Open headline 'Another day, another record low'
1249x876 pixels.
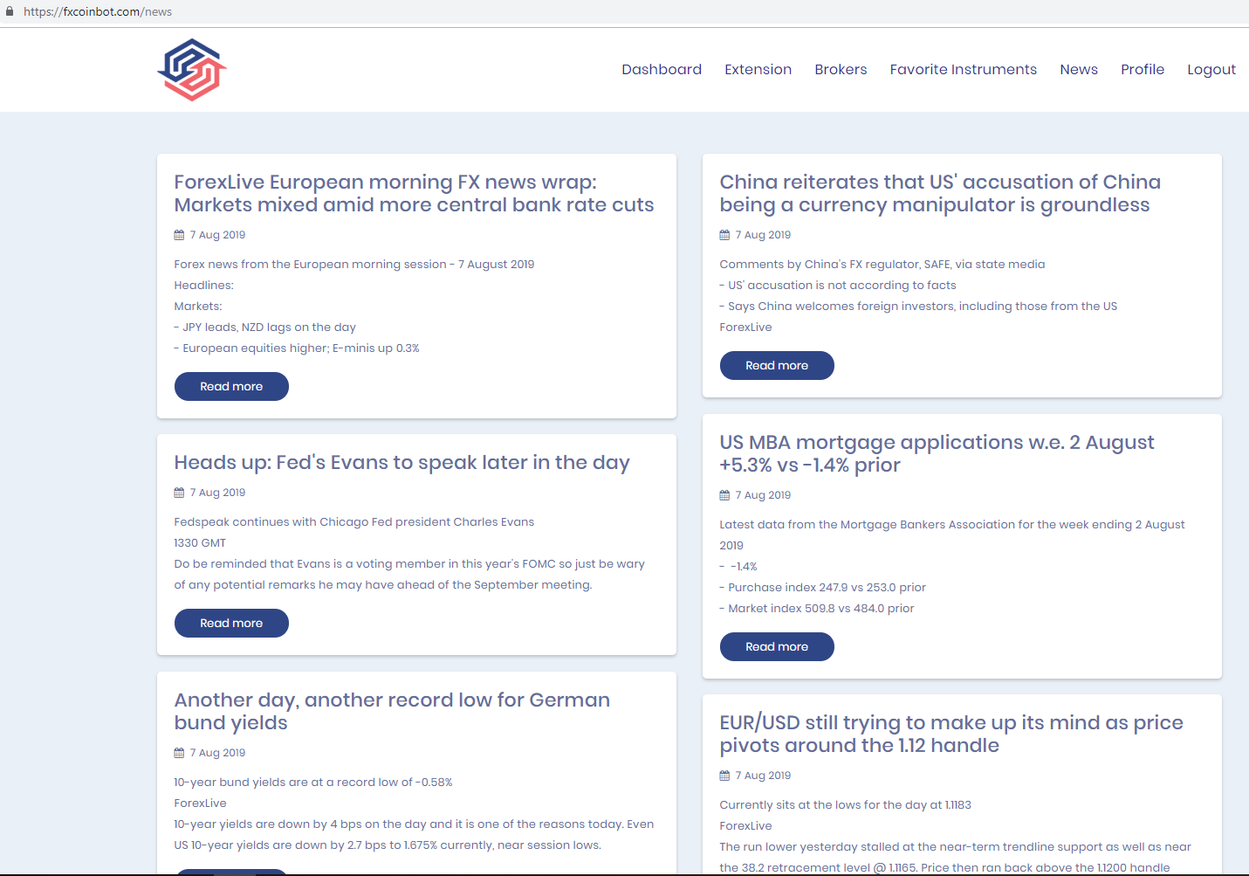pos(392,711)
